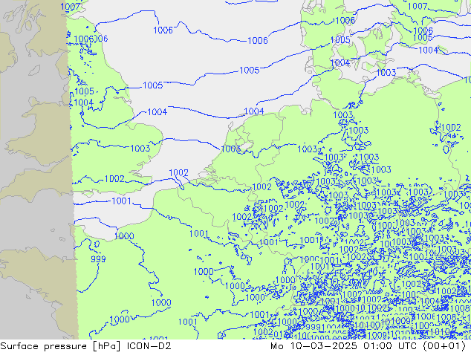Viewport: 471px width, 364px height.
Task: Click the '1007' label near Scotland top-left
Action: (x=70, y=6)
